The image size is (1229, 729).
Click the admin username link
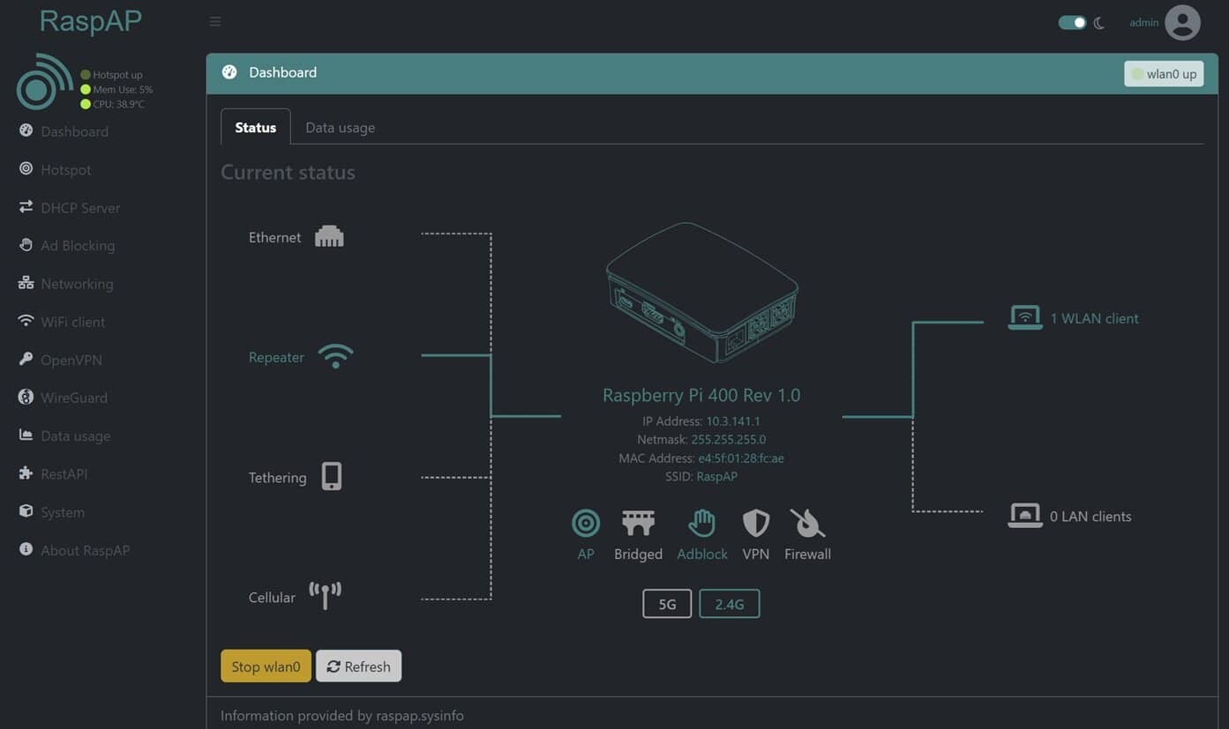click(1143, 23)
